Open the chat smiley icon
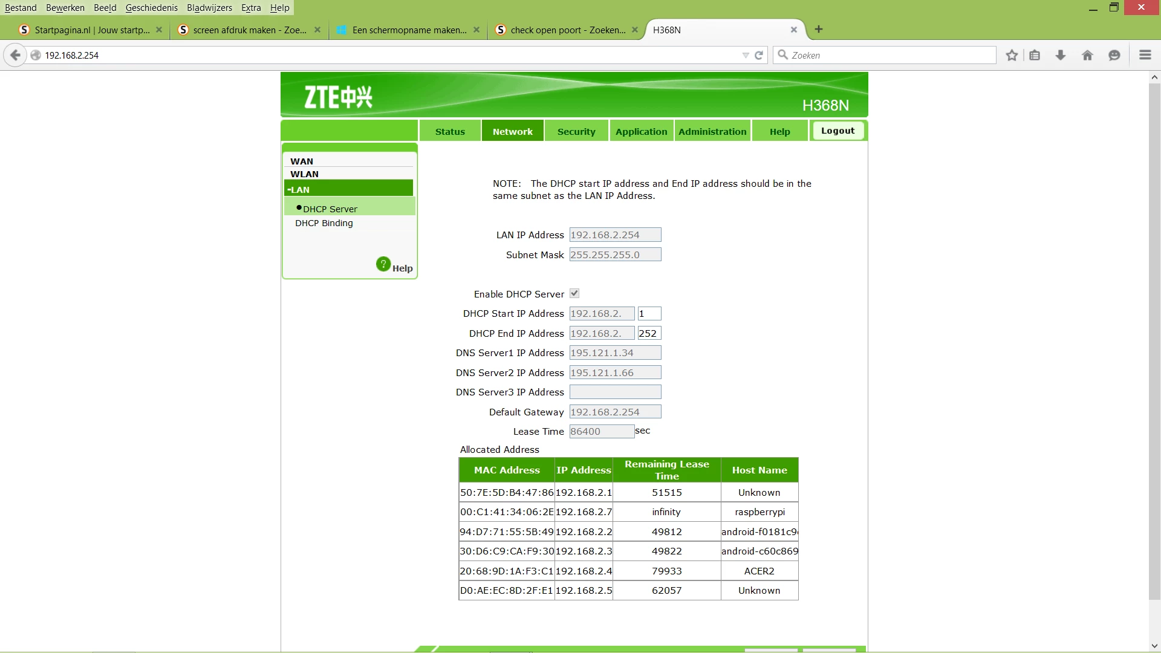Viewport: 1161px width, 653px height. click(x=1114, y=55)
